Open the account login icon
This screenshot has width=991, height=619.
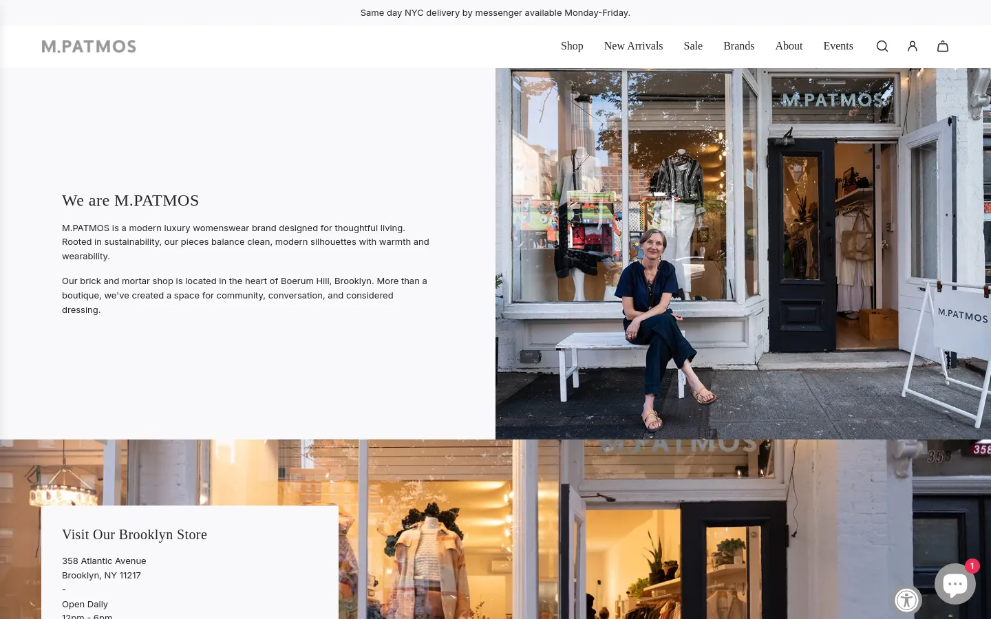(x=913, y=46)
